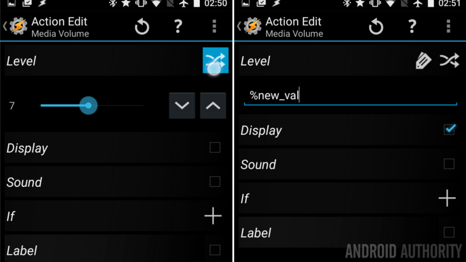The height and width of the screenshot is (262, 466).
Task: Expand the If condition plus on left screen
Action: coord(213,216)
